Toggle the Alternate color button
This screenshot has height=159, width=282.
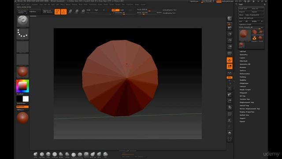pyautogui.click(x=22, y=107)
